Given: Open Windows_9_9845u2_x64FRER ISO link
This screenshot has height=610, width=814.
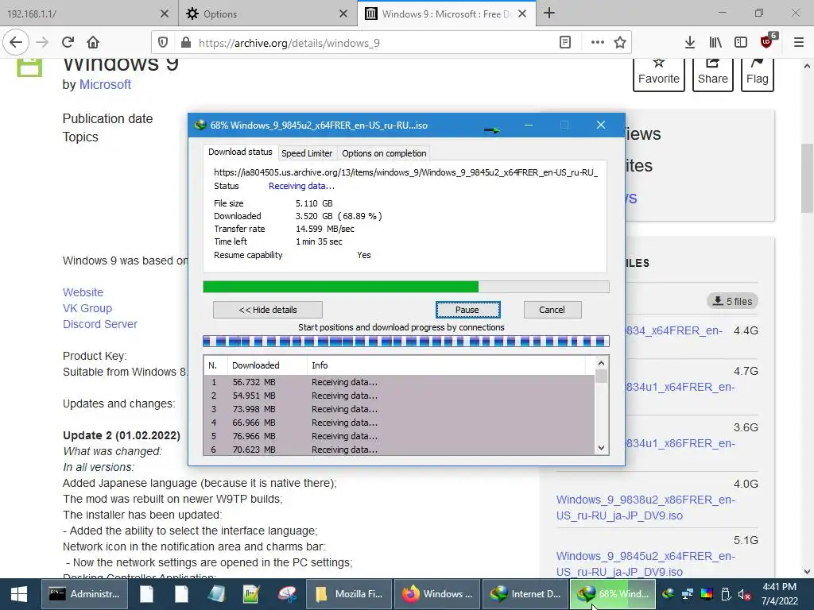Looking at the screenshot, I should pos(645,564).
